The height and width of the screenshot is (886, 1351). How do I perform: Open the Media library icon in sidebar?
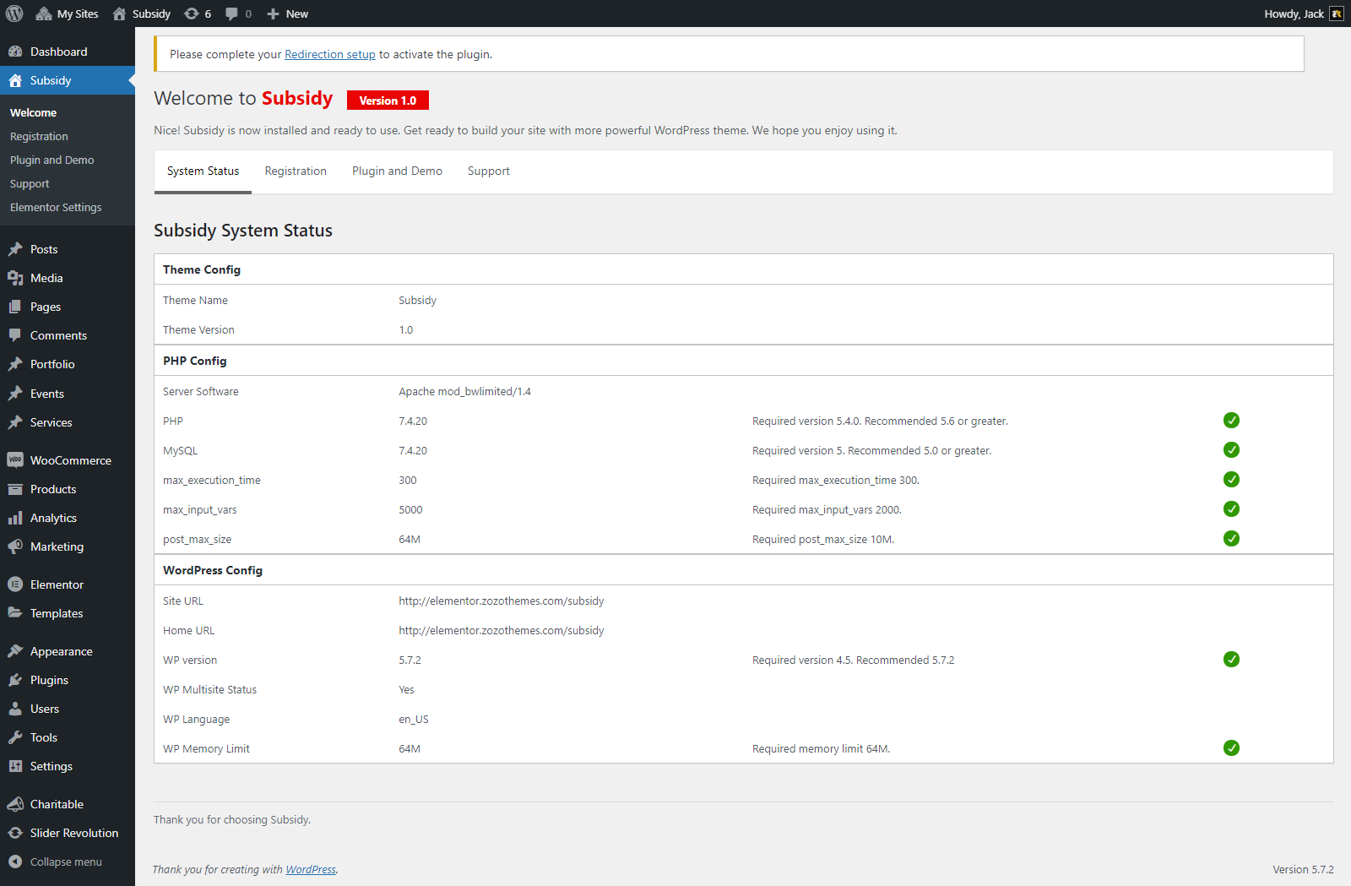point(15,278)
